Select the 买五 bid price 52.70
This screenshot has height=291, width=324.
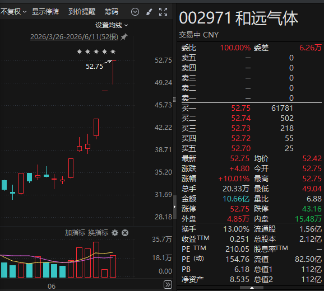point(240,148)
